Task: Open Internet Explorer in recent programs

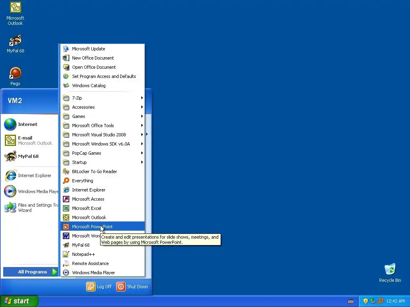Action: click(x=30, y=175)
